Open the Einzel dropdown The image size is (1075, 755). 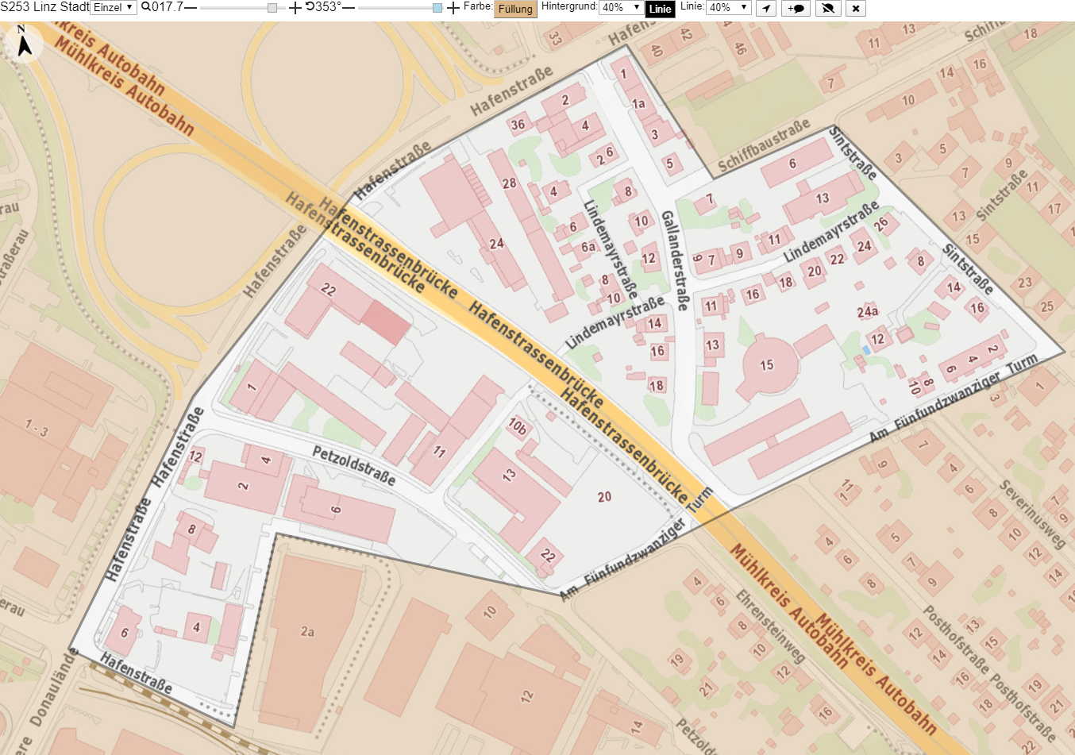[x=114, y=8]
